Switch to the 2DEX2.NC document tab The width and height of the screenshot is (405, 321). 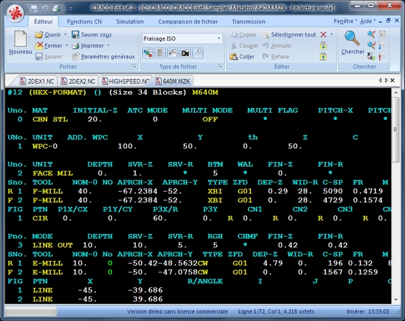(78, 82)
